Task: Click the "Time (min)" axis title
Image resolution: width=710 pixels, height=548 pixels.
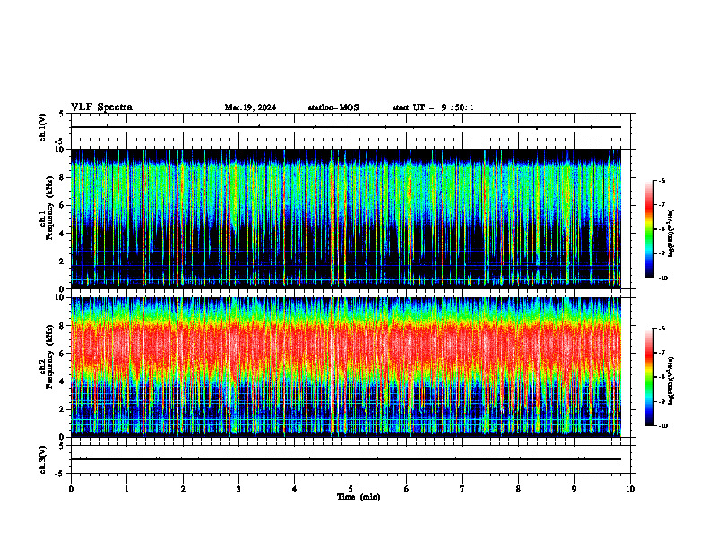Action: pos(359,497)
